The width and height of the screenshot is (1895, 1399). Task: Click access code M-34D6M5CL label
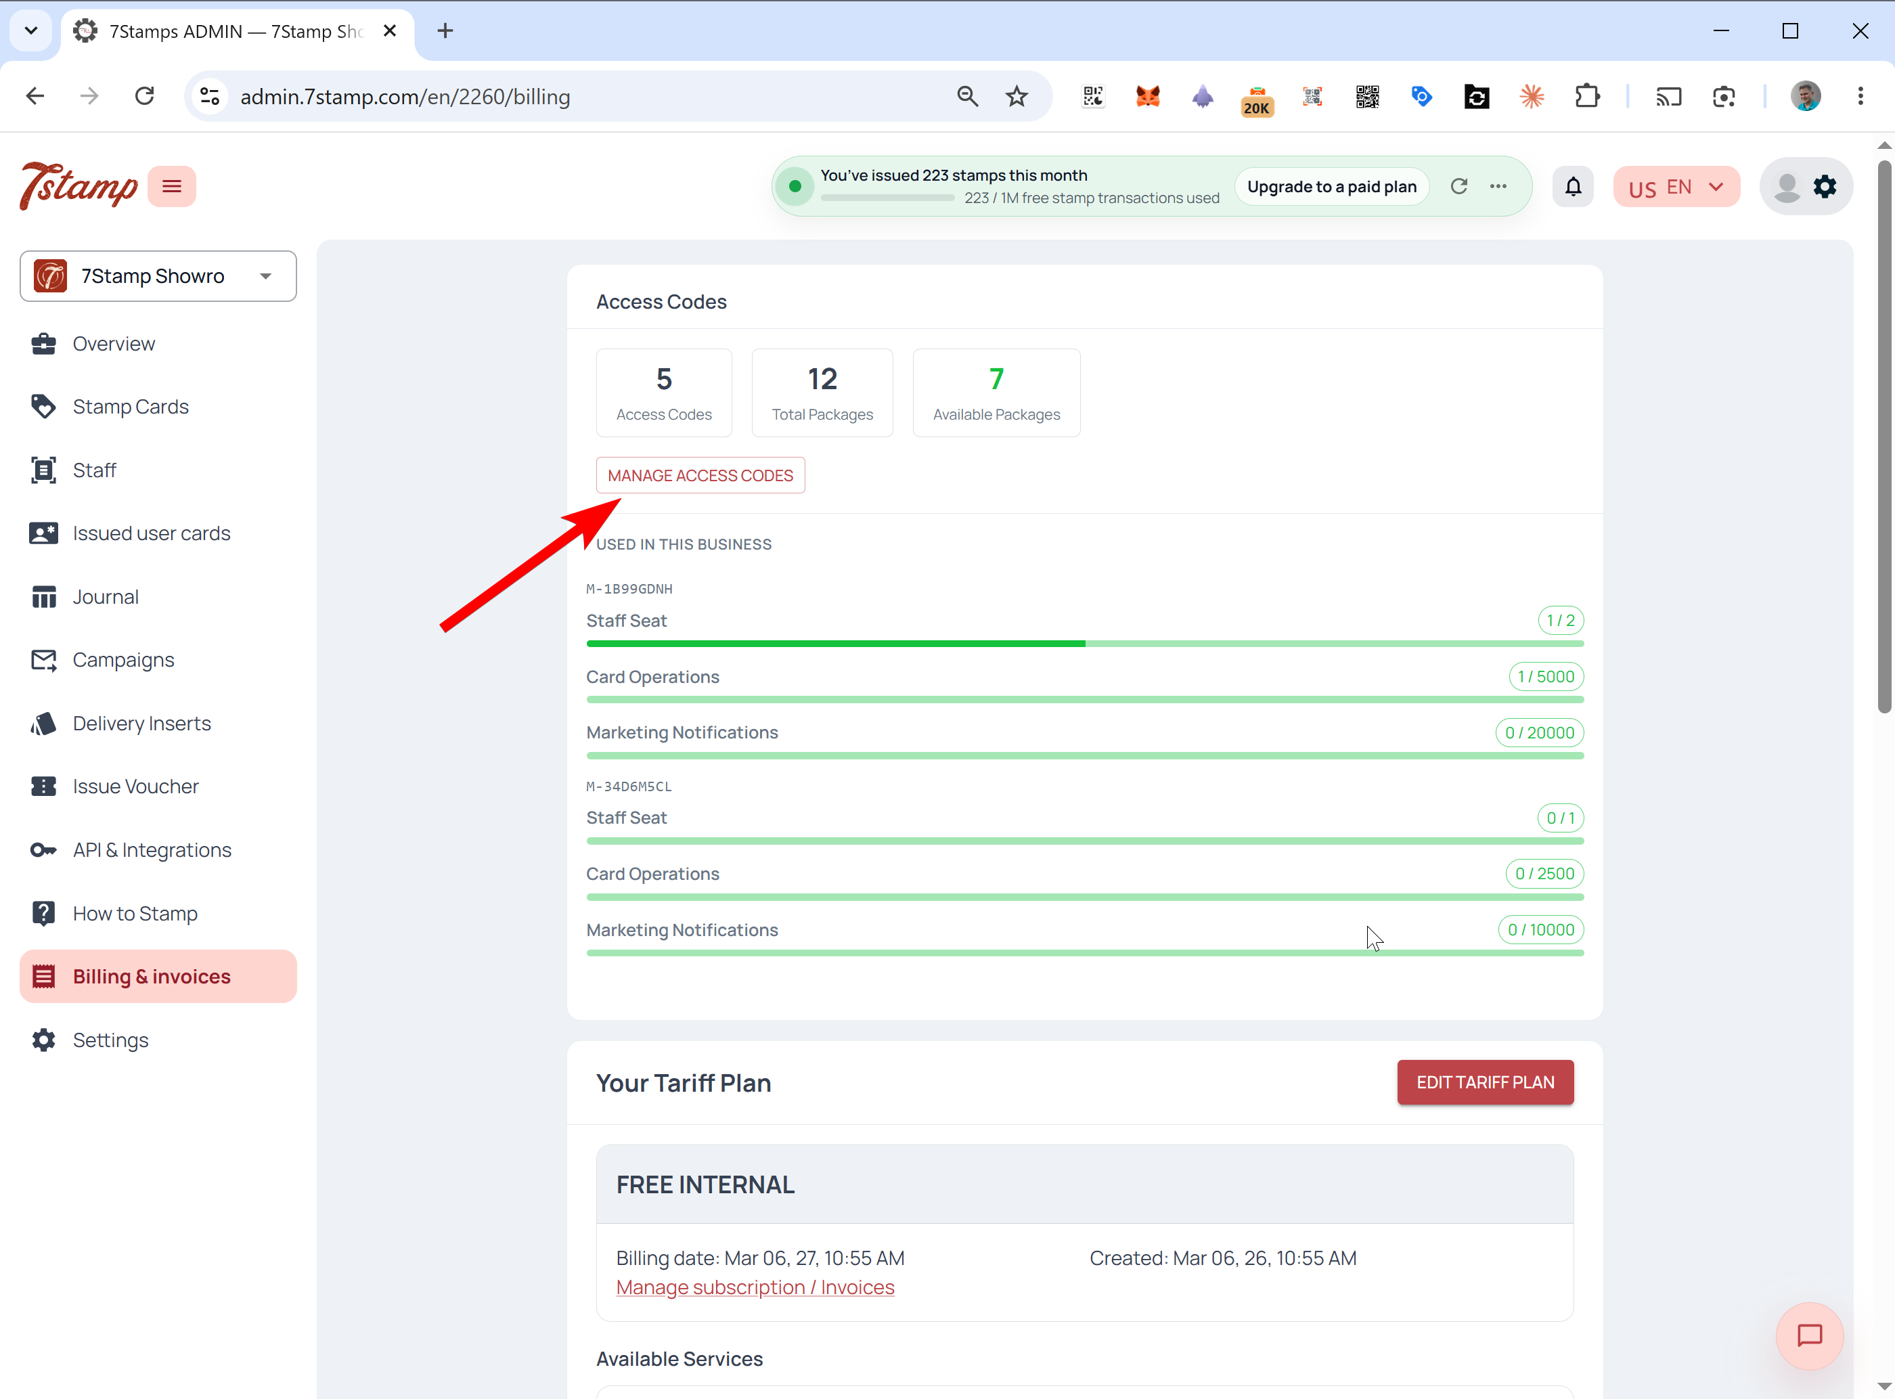pos(629,786)
